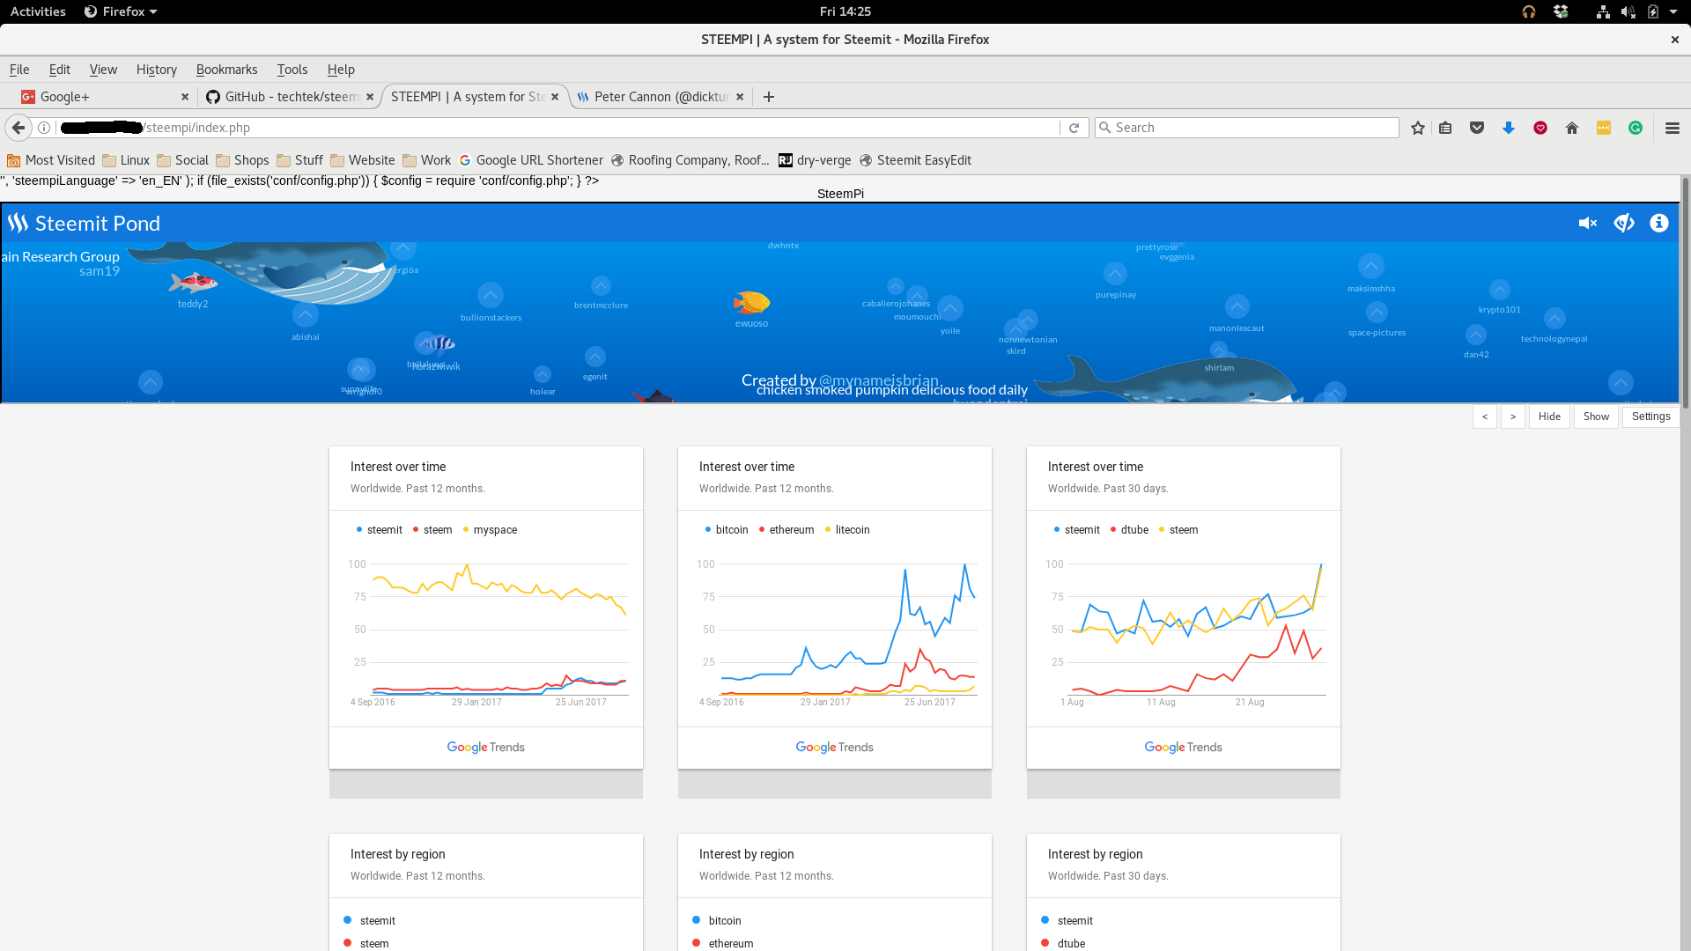Click the dan42 bubble in the pond
Screen dimensions: 1691x951
click(1476, 335)
